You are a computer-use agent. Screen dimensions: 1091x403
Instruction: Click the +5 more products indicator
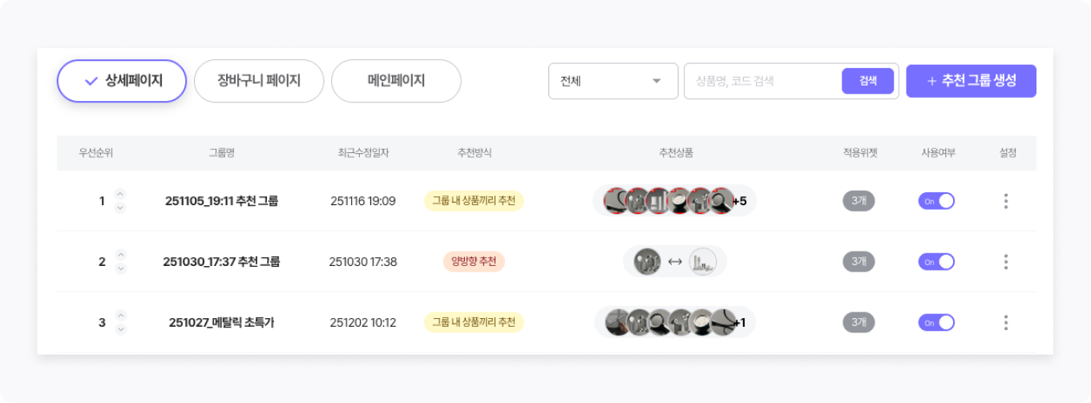point(739,201)
